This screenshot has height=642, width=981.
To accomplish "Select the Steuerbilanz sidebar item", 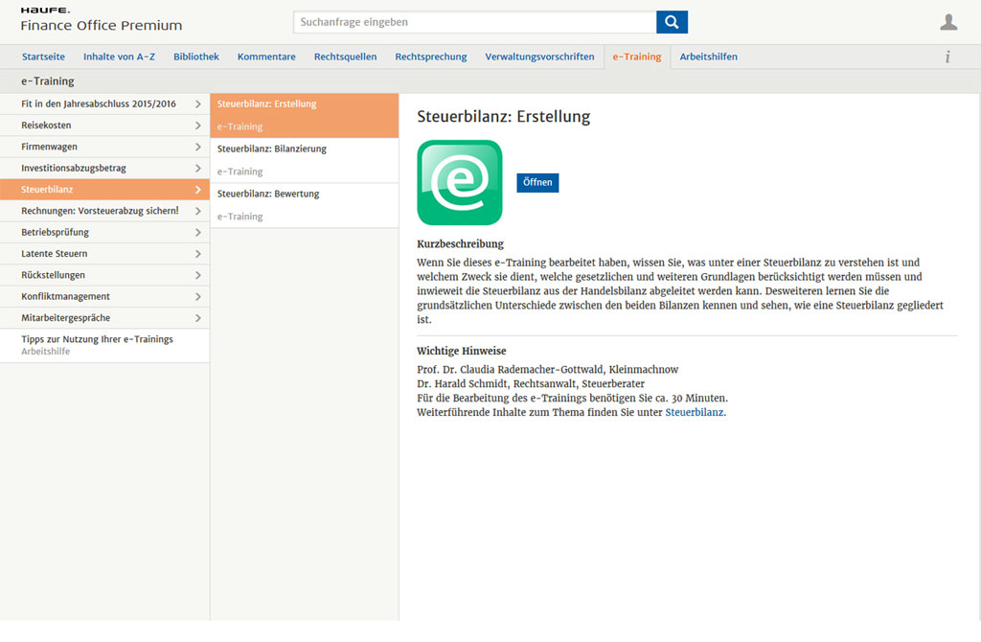I will click(104, 190).
